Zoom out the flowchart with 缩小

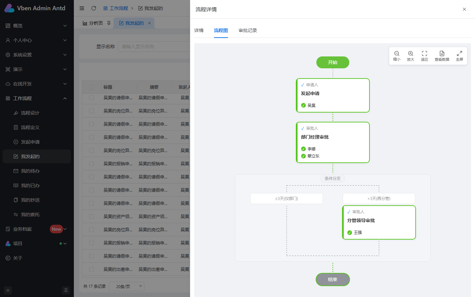tap(397, 56)
